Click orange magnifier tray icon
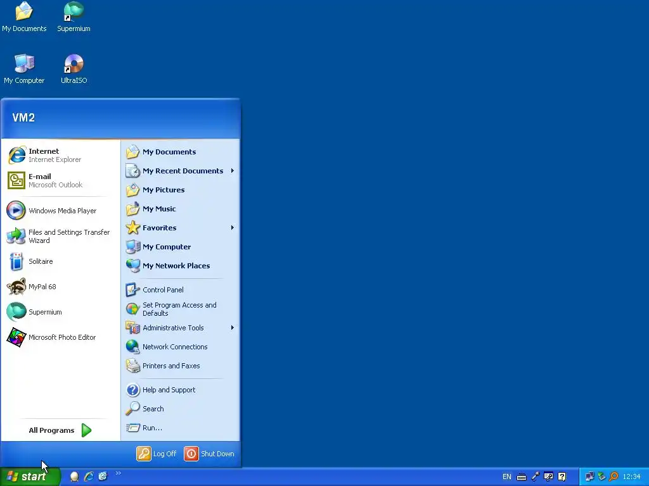Viewport: 649px width, 486px height. point(614,477)
